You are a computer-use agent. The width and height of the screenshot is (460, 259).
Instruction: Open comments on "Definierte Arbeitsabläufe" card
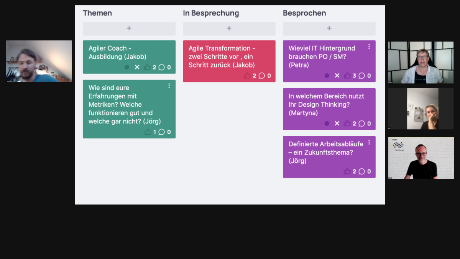pos(362,172)
